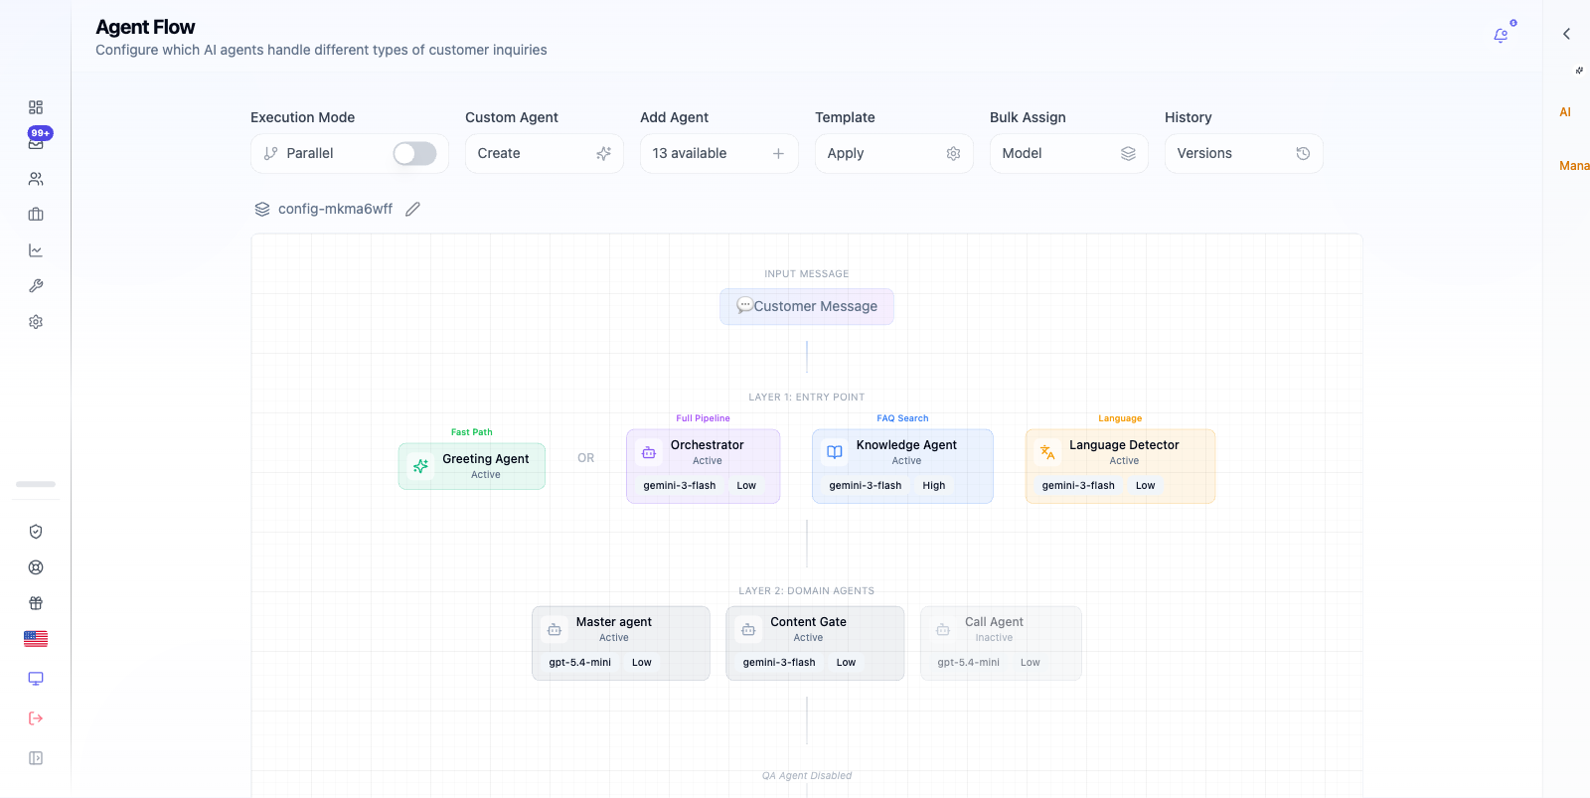
Task: Click the stack icon beside config name
Action: click(262, 209)
